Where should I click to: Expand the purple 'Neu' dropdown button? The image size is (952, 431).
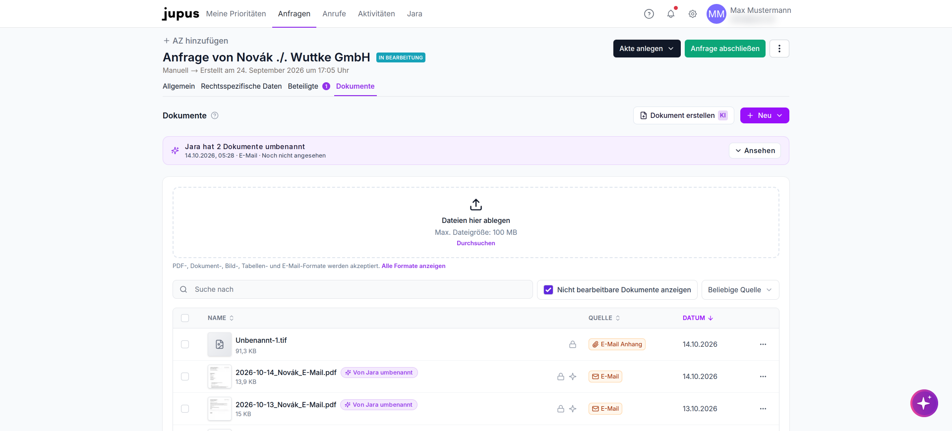pyautogui.click(x=765, y=115)
